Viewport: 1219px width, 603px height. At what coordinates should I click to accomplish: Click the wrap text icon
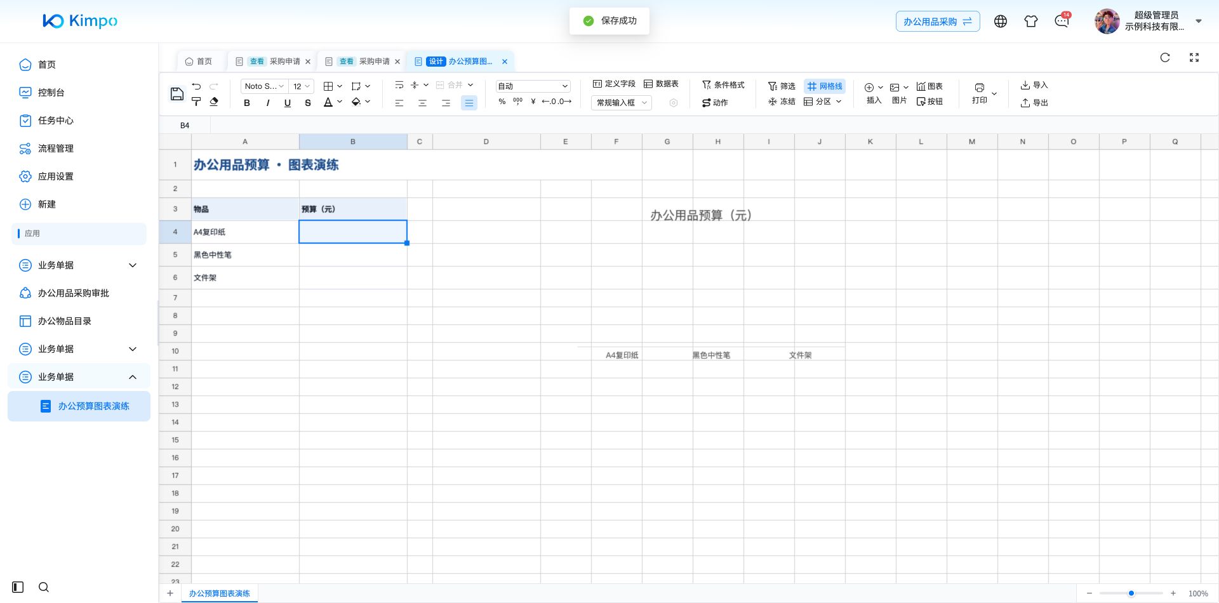(399, 85)
